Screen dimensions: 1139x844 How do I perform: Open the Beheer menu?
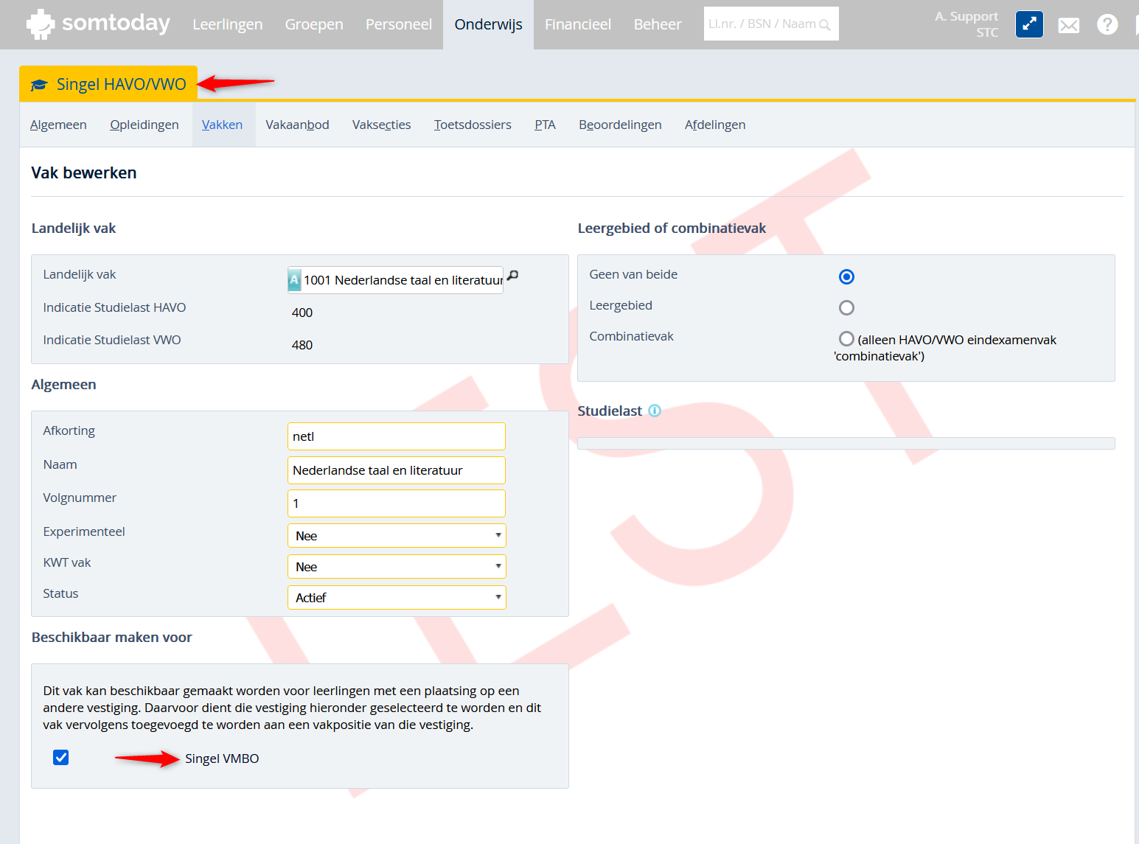click(x=658, y=24)
